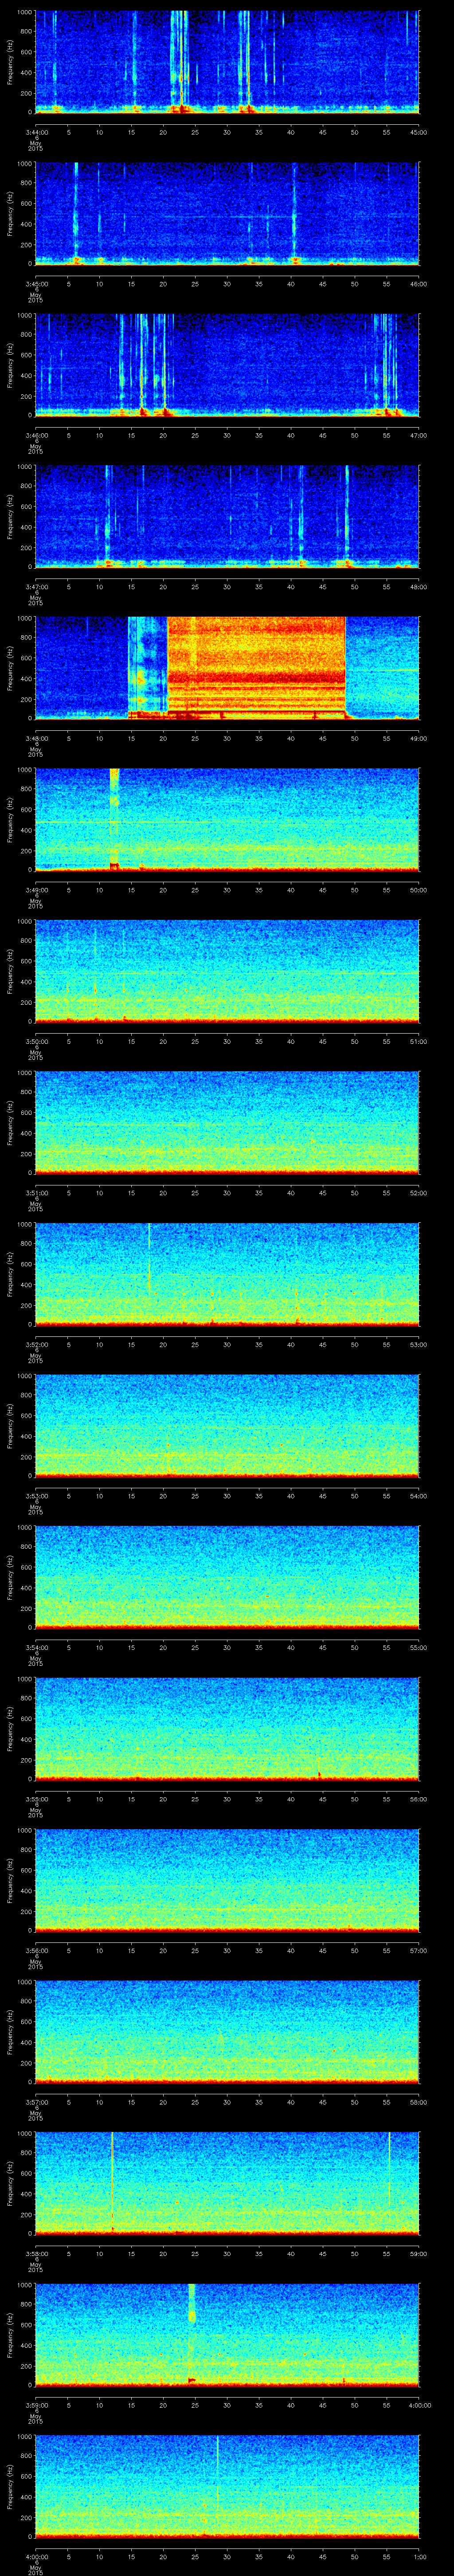Click the 12-second vertical spike in 3:58:00 panel
The width and height of the screenshot is (454, 2576).
click(x=113, y=2182)
